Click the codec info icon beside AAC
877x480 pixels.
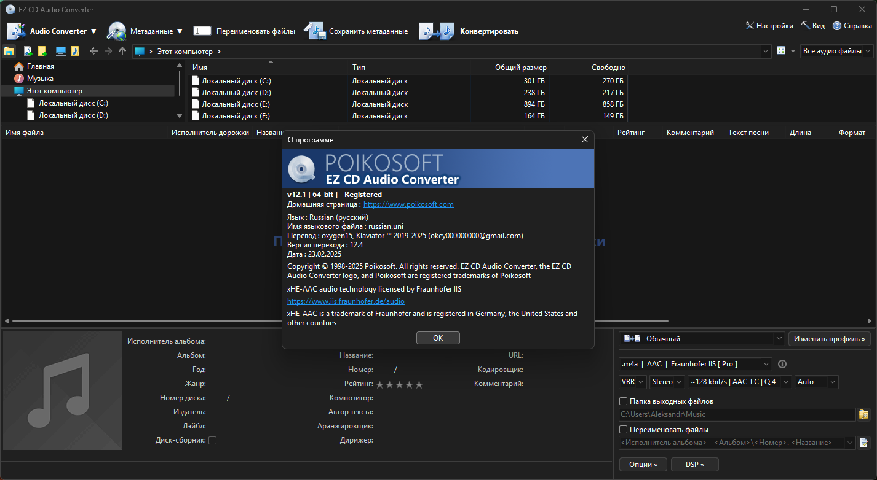click(782, 364)
